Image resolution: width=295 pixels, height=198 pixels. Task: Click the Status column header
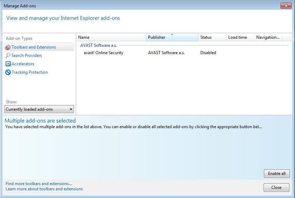click(x=212, y=37)
